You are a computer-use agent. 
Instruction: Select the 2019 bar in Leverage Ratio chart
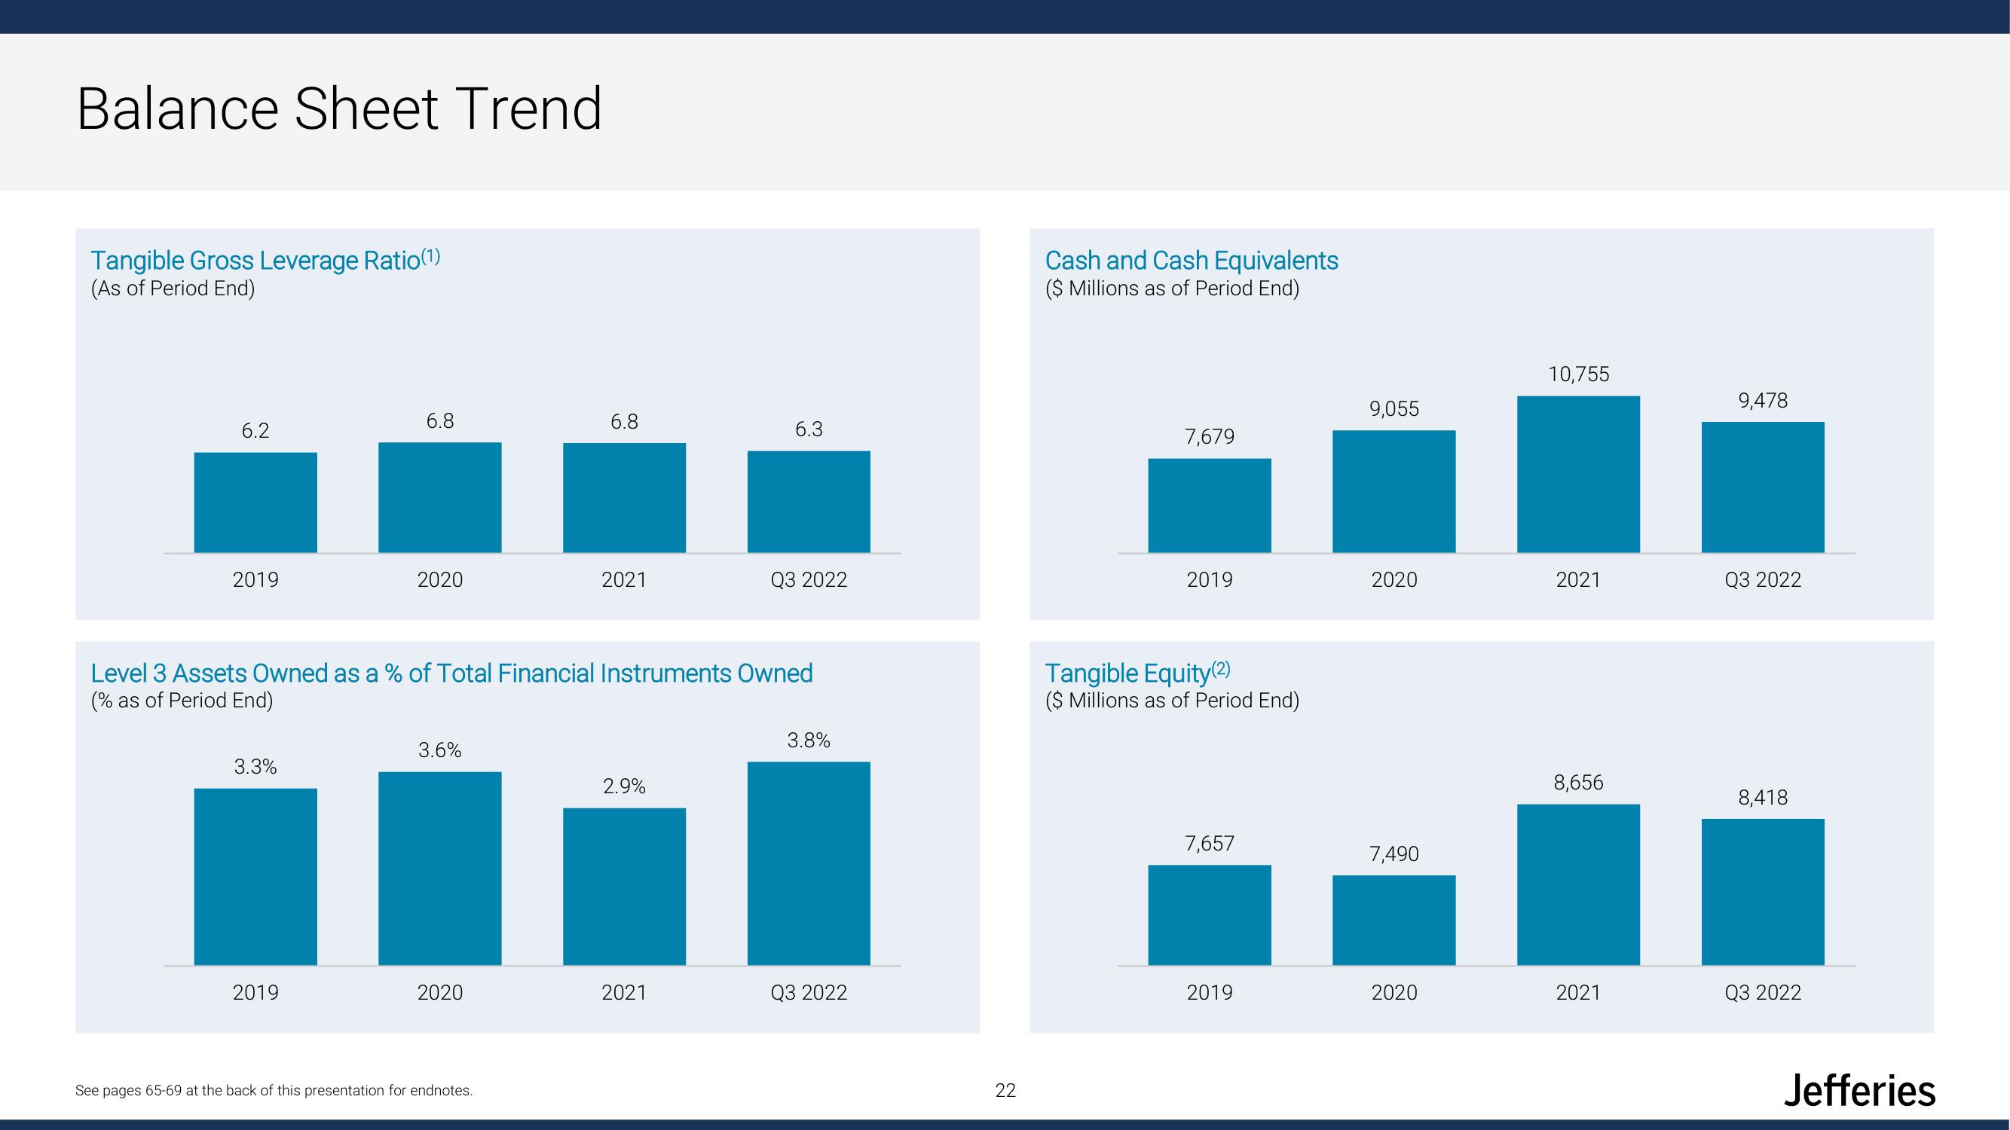pyautogui.click(x=255, y=502)
